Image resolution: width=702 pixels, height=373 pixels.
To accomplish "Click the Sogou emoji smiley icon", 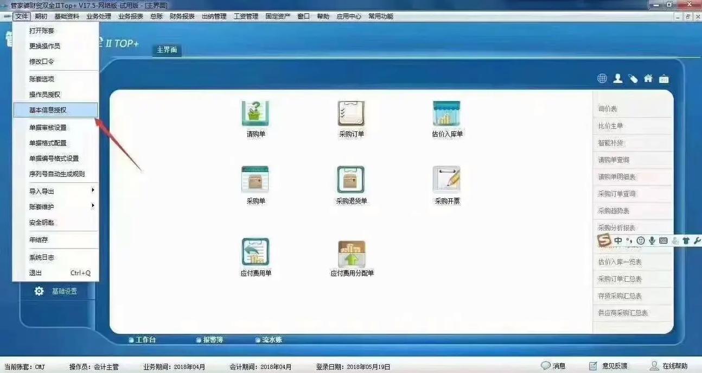I will [x=641, y=241].
